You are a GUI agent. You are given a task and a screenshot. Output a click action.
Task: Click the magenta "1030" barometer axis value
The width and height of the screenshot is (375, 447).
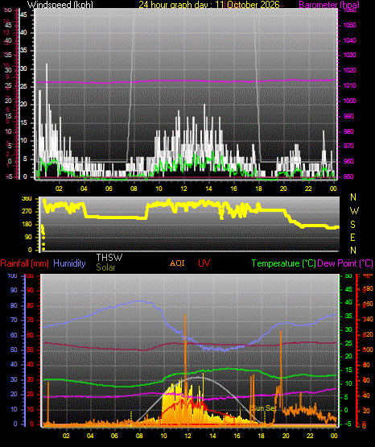[x=349, y=55]
